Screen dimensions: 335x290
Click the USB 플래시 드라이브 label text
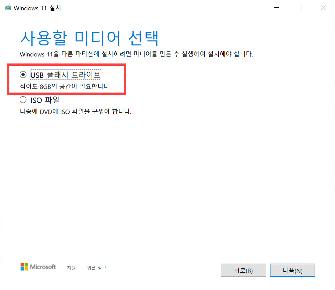coord(66,75)
